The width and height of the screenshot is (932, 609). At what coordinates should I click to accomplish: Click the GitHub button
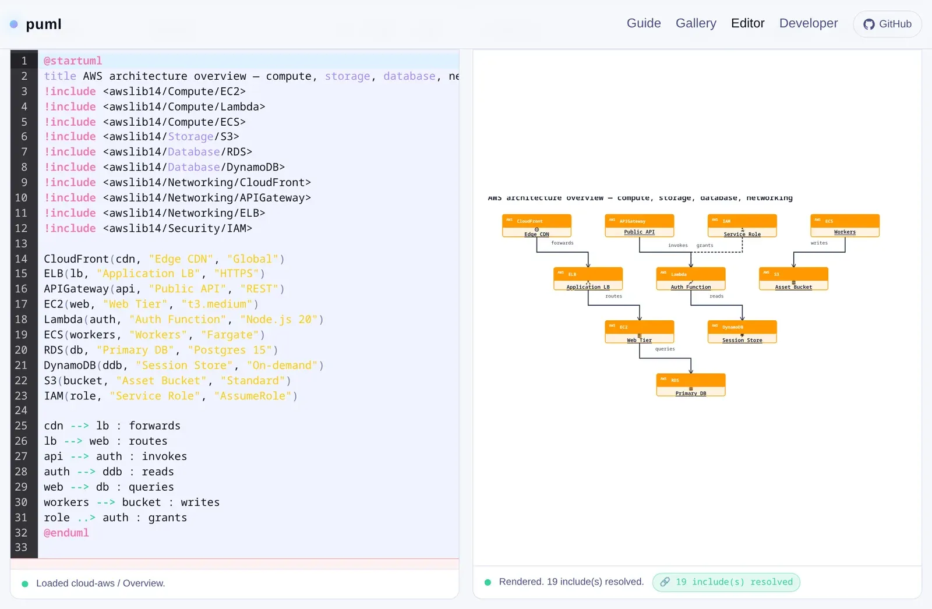pyautogui.click(x=887, y=24)
